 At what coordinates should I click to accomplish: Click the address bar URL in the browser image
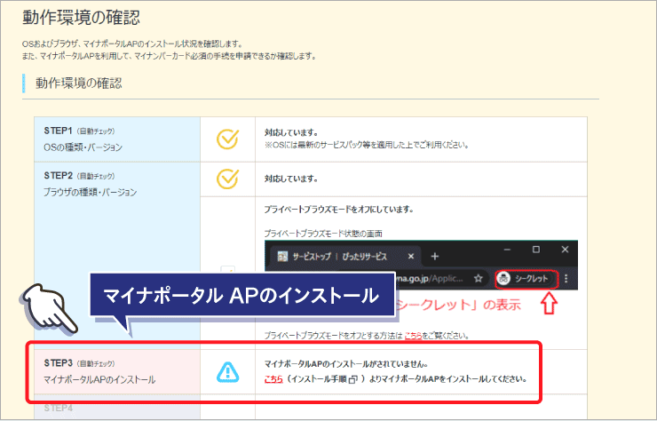431,278
